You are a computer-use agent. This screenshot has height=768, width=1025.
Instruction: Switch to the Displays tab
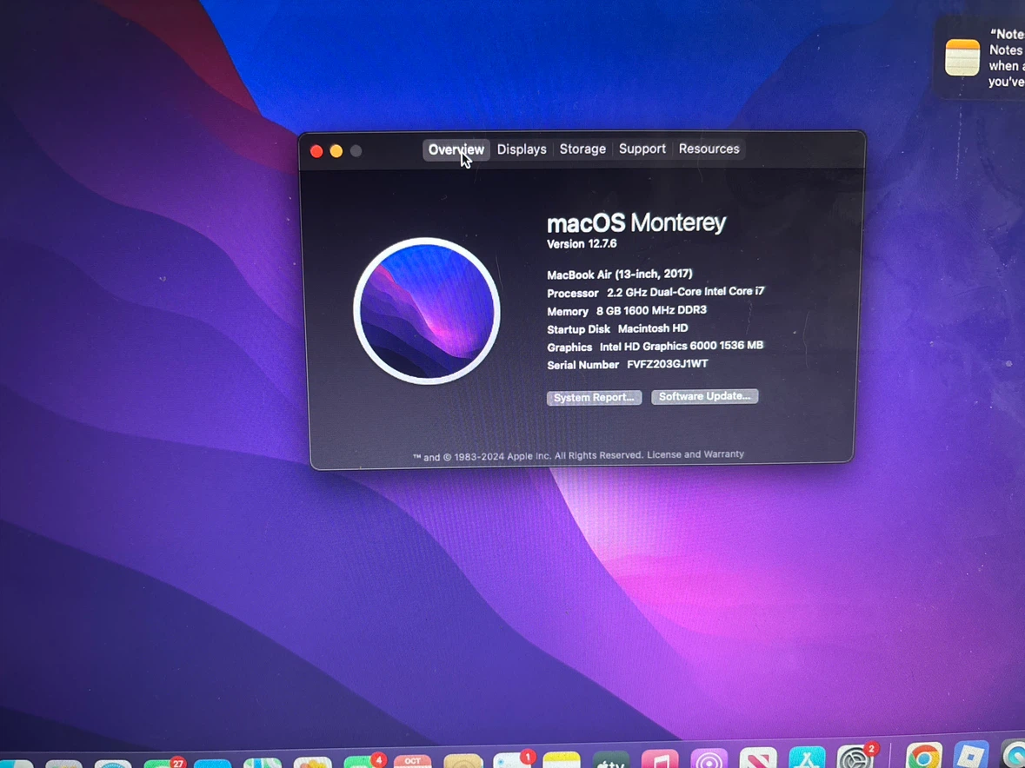click(521, 149)
